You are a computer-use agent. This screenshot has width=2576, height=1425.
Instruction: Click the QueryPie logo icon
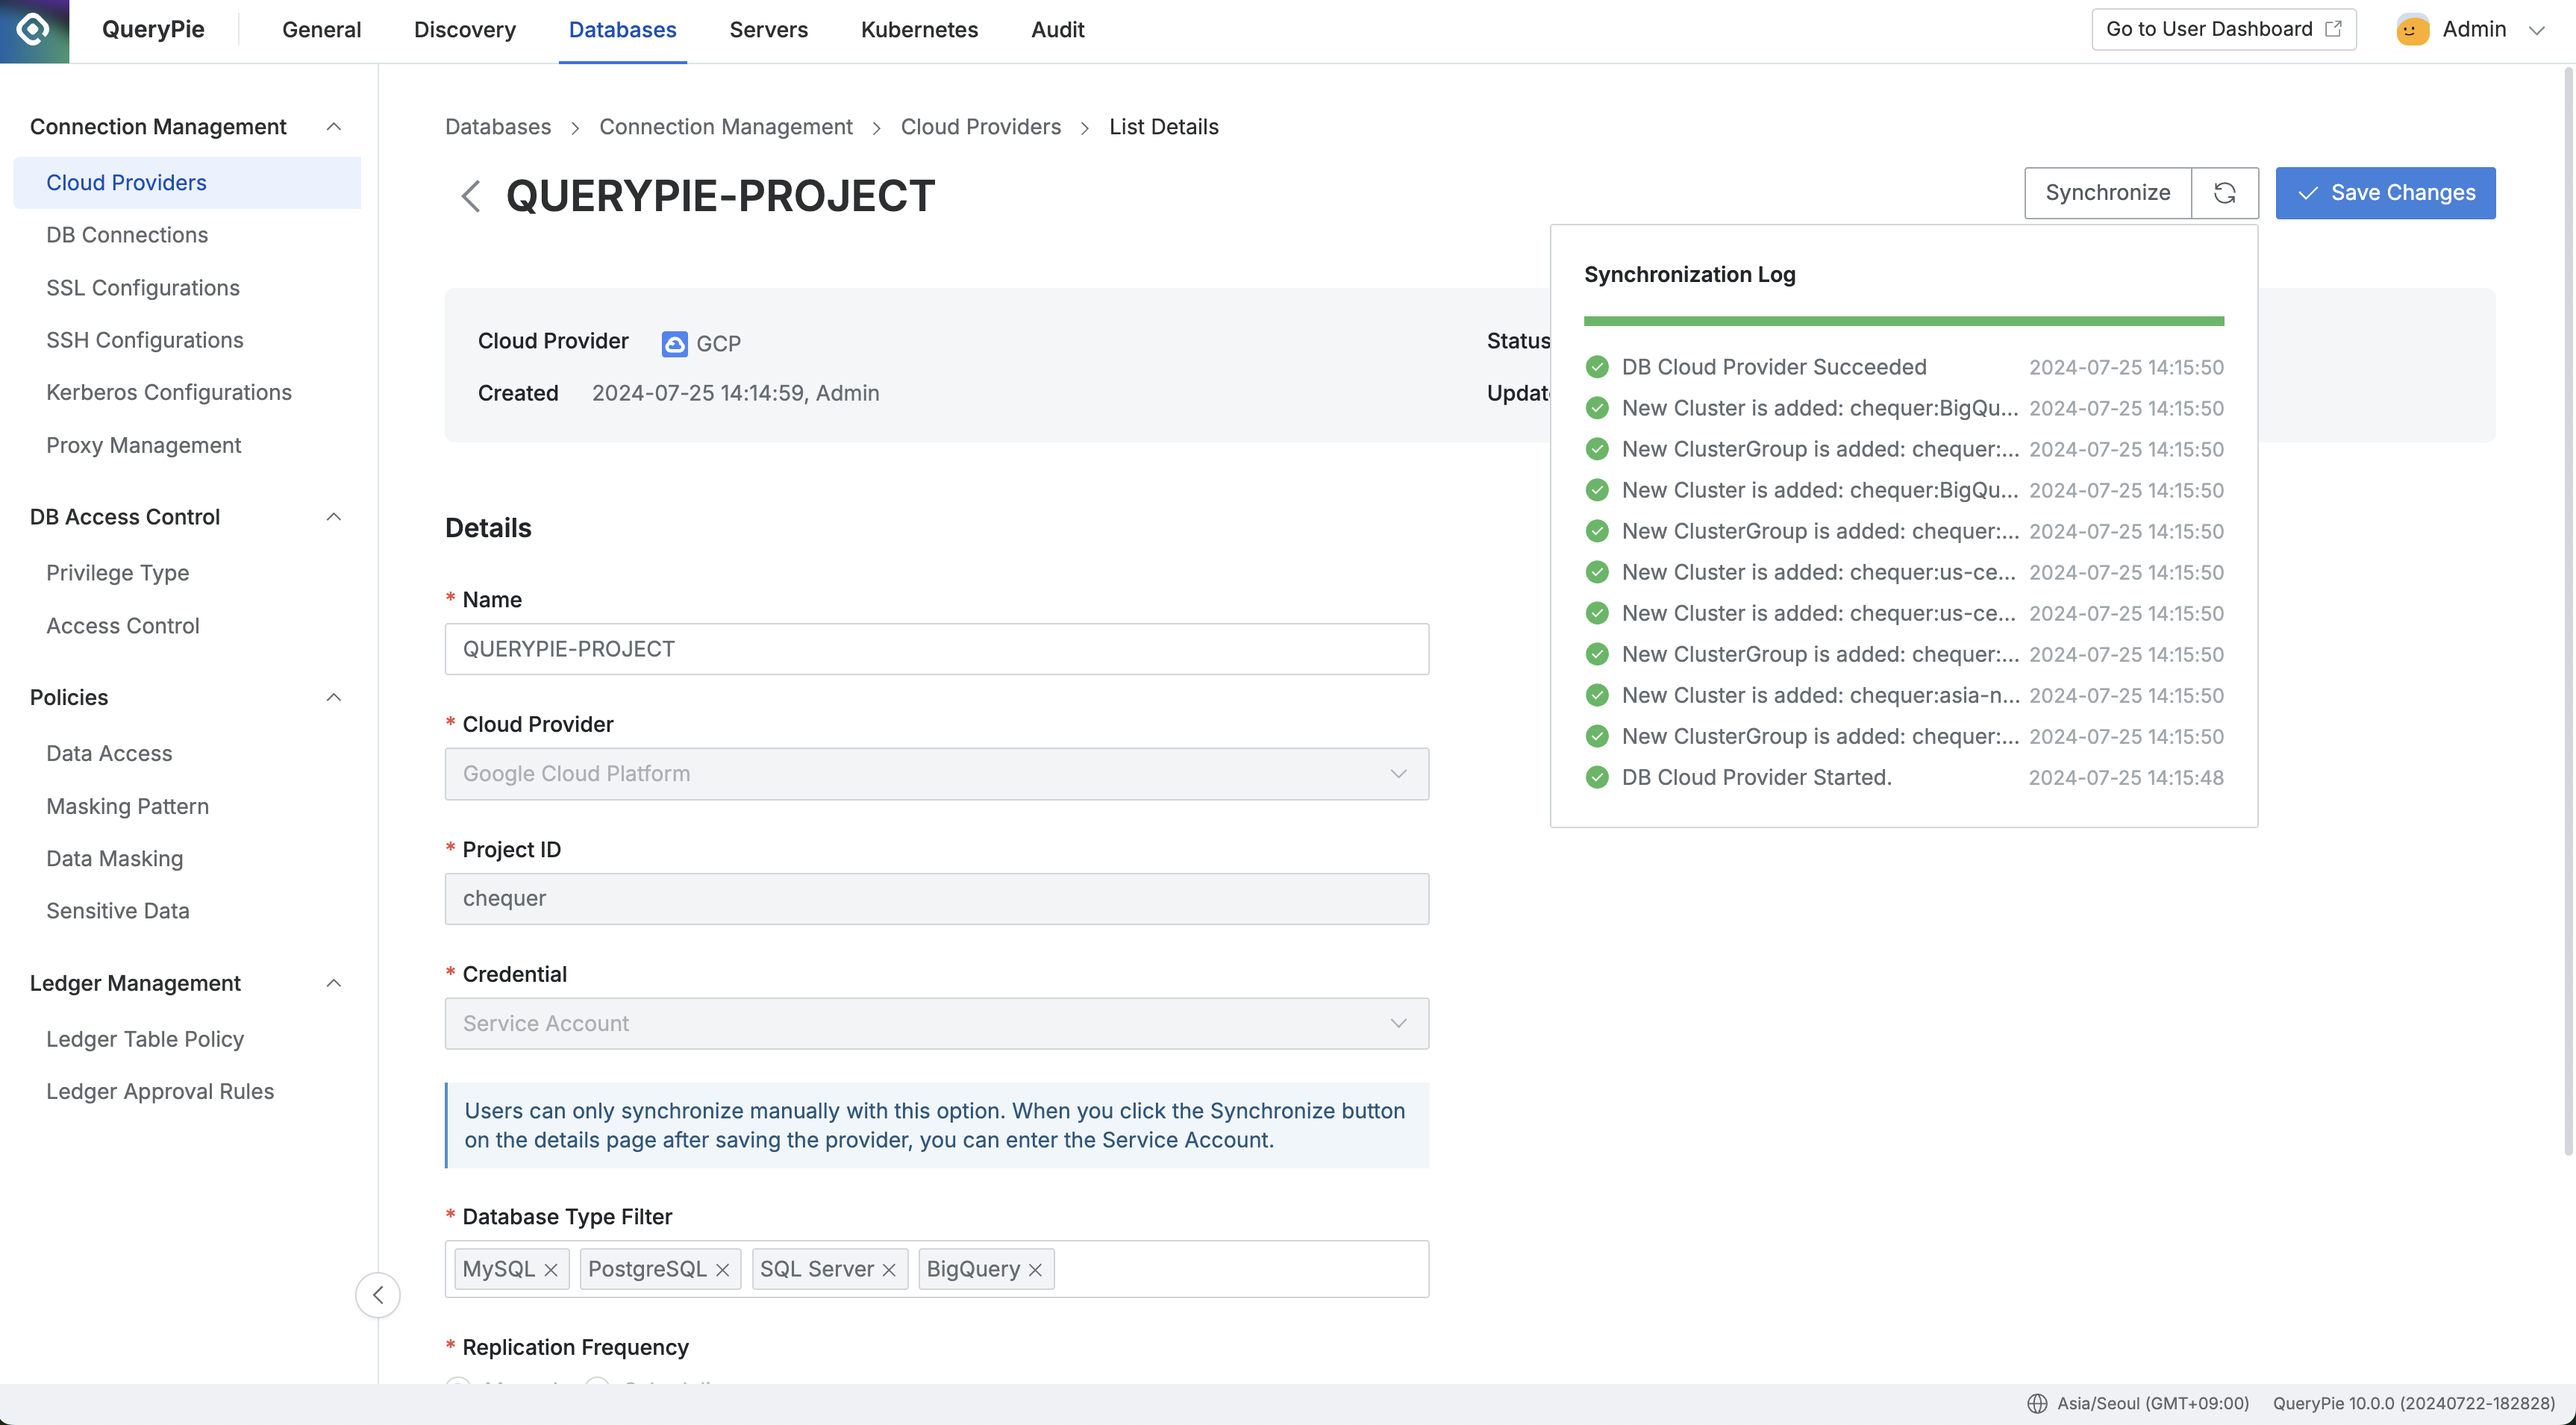(x=34, y=31)
